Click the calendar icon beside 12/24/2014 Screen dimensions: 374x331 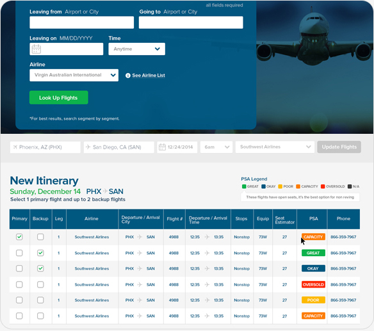[162, 147]
